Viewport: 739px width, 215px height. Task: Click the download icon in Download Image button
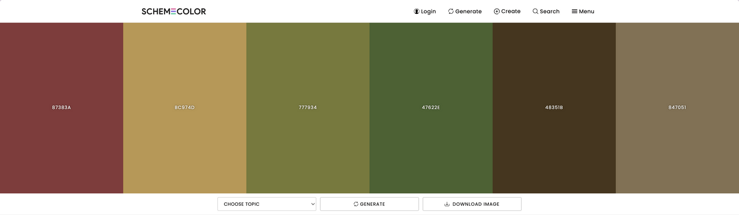point(447,204)
